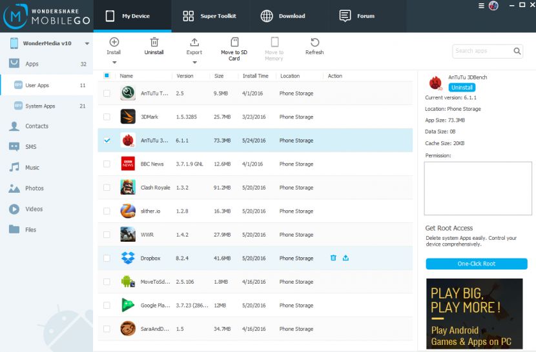The height and width of the screenshot is (352, 536).
Task: Click the slither.io app icon
Action: (x=128, y=211)
